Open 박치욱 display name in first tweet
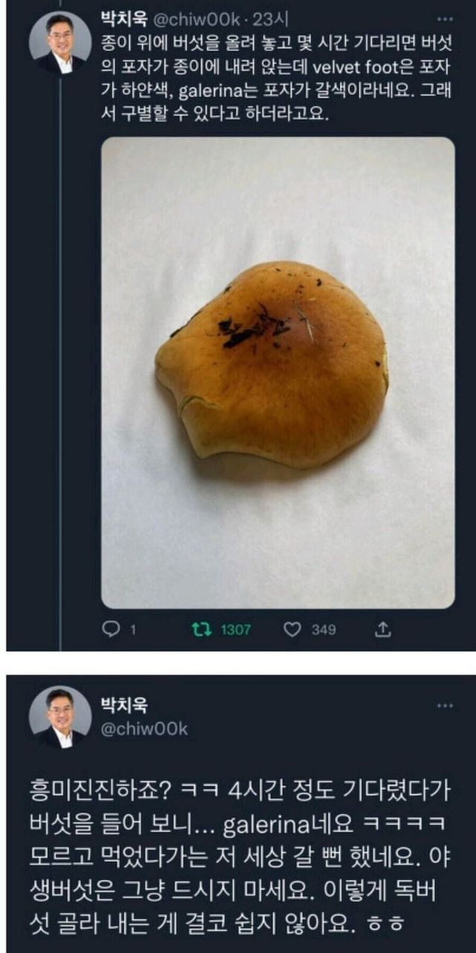 [x=124, y=15]
